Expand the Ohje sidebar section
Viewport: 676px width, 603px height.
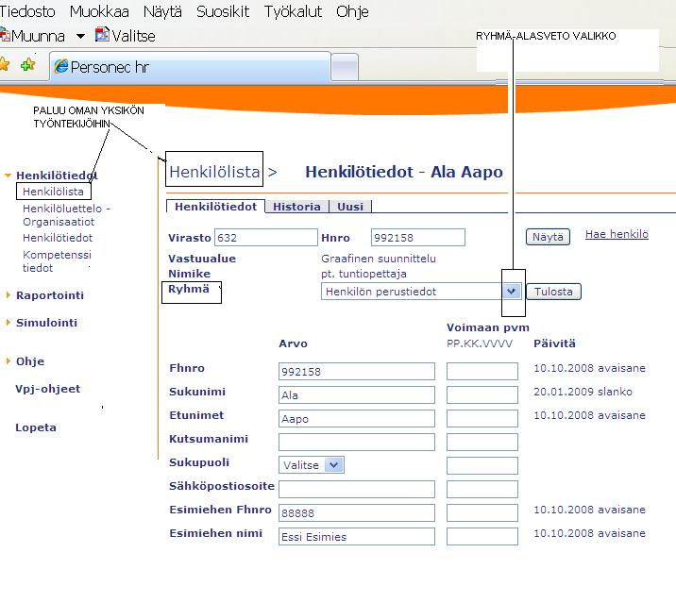click(8, 361)
